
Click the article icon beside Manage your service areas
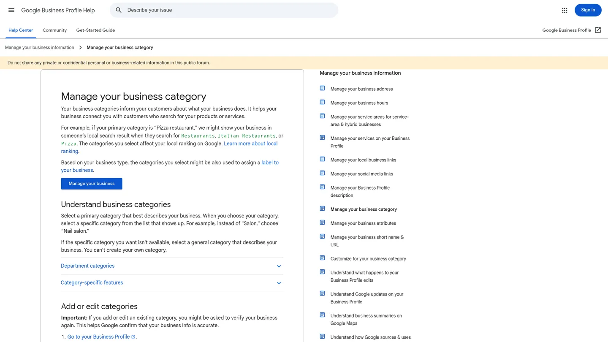(x=322, y=116)
